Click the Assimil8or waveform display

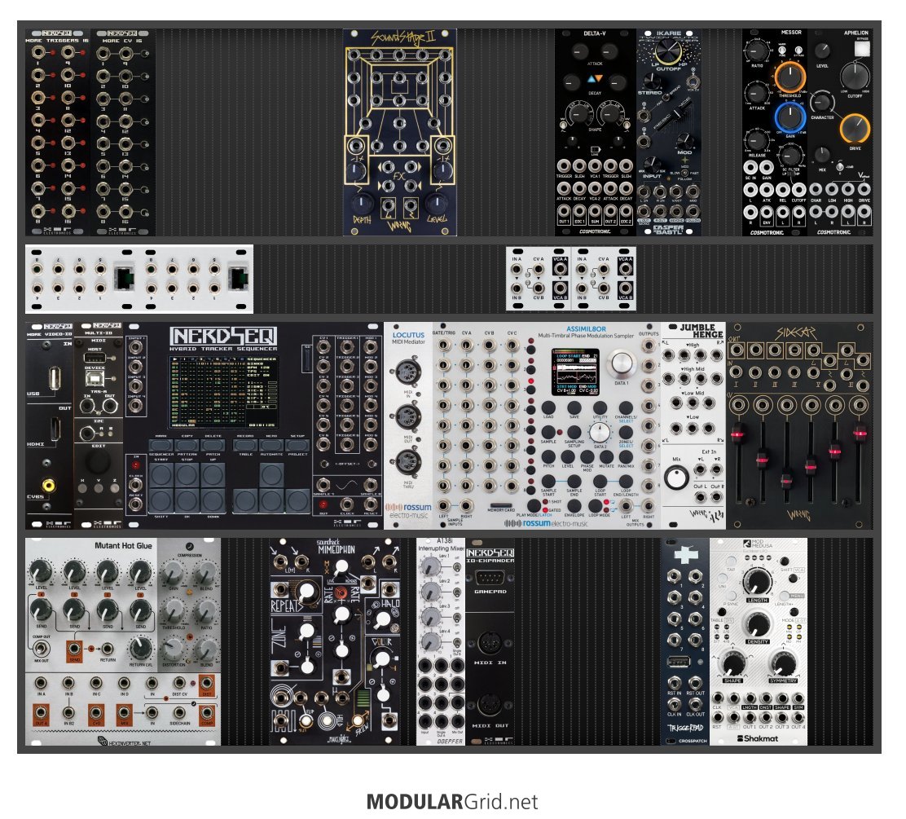coord(575,372)
